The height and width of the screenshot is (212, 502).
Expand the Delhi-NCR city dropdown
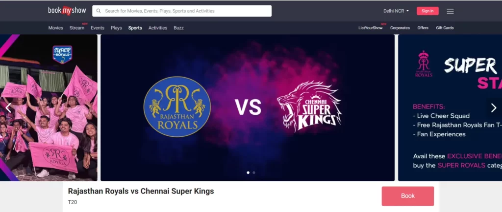click(x=396, y=11)
